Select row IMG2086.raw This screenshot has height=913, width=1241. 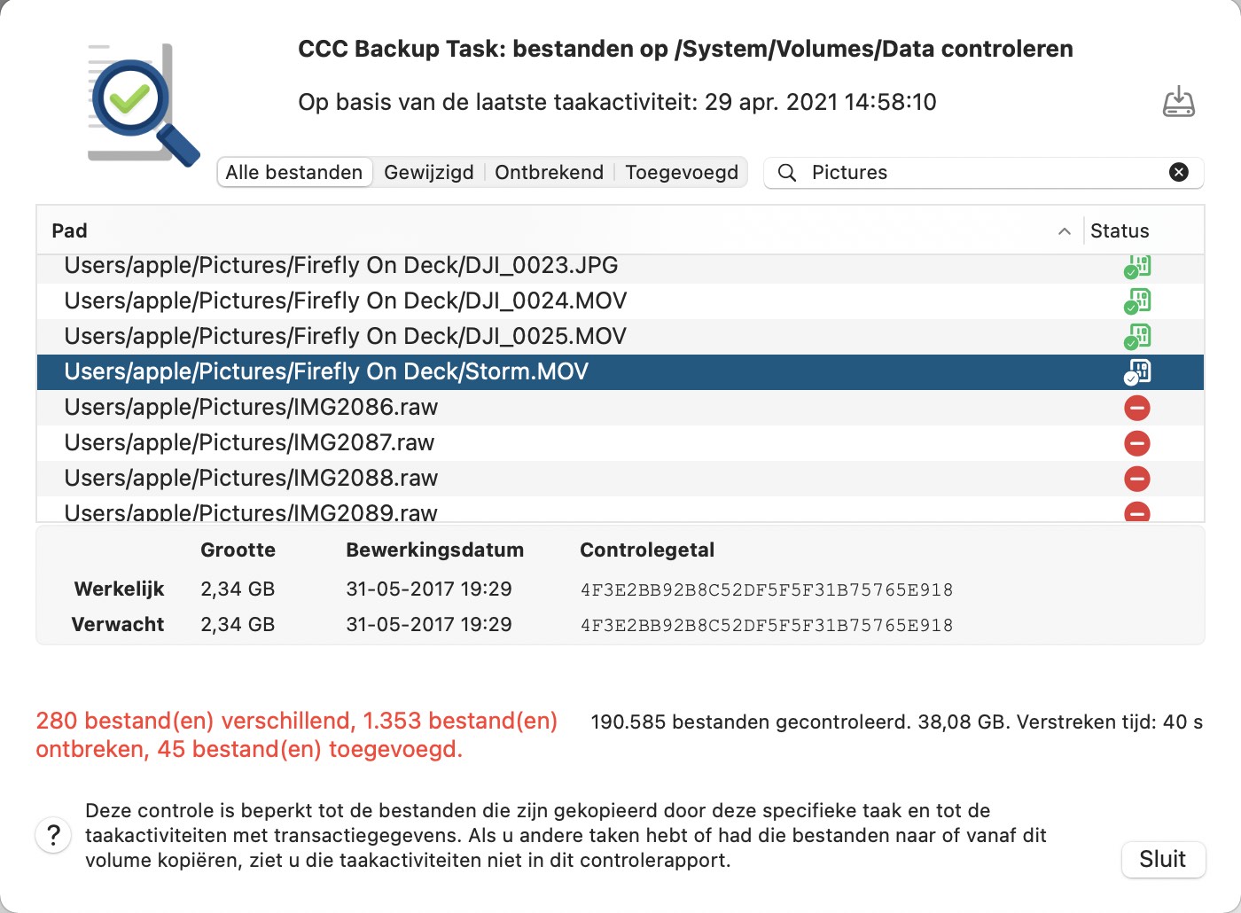[x=620, y=408]
